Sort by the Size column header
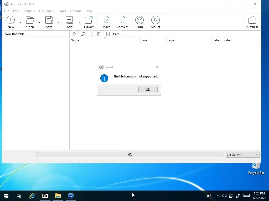 point(153,40)
